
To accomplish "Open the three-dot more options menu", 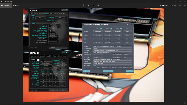I will [185, 5].
